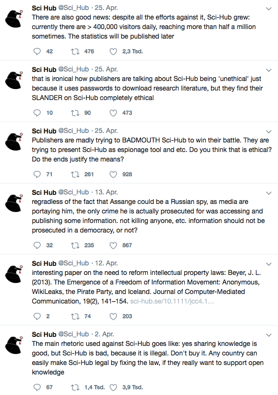Reply to the Assange tweet from 13. Apr.
278x395 pixels.
tap(37, 245)
